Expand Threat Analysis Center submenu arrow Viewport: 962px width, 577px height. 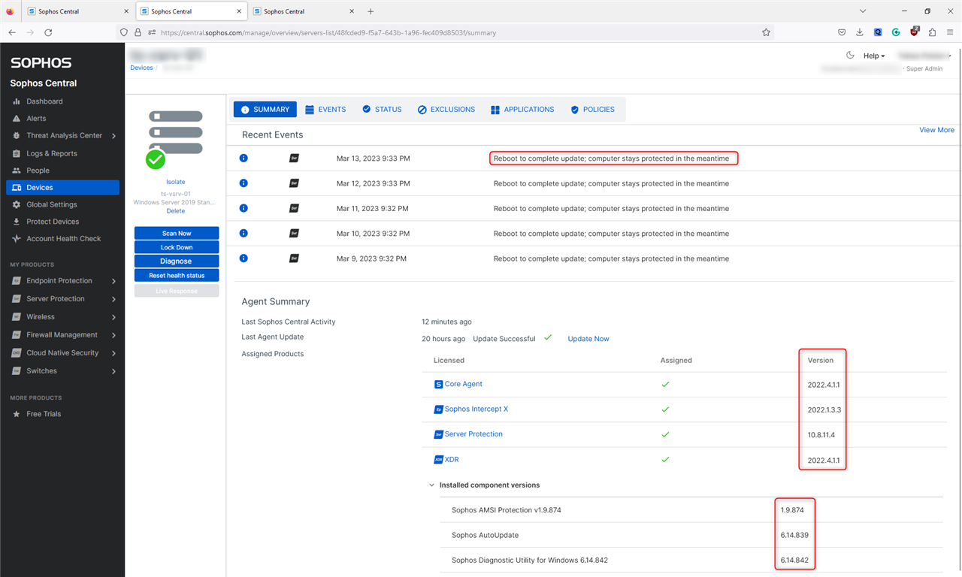coord(113,136)
